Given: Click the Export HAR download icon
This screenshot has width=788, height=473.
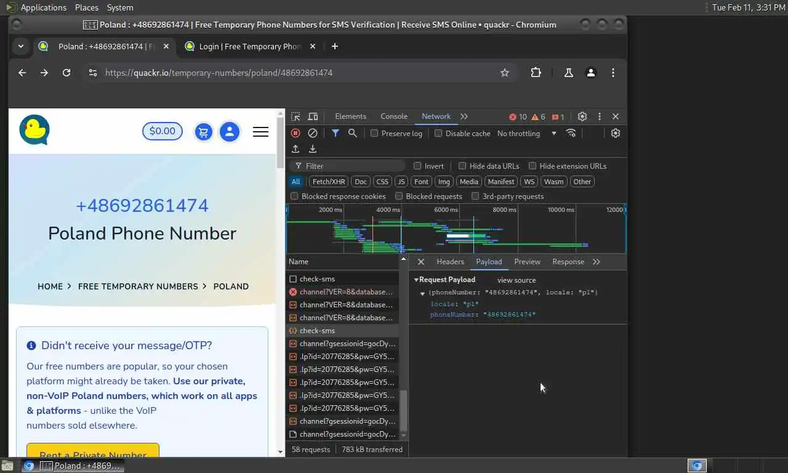Looking at the screenshot, I should pos(312,149).
